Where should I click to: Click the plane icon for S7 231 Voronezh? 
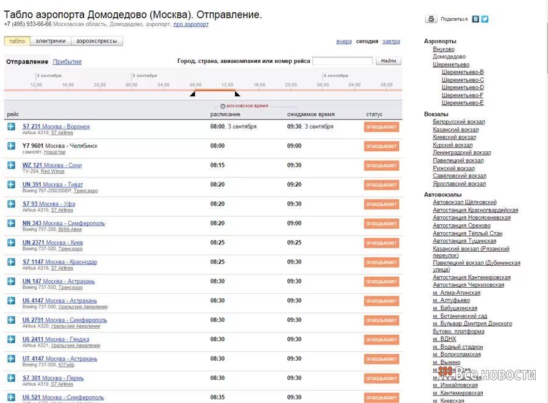pyautogui.click(x=11, y=126)
